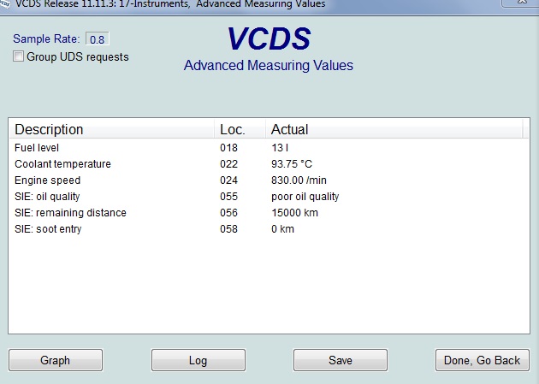This screenshot has width=539, height=384.
Task: Click location code 055
Action: point(228,197)
